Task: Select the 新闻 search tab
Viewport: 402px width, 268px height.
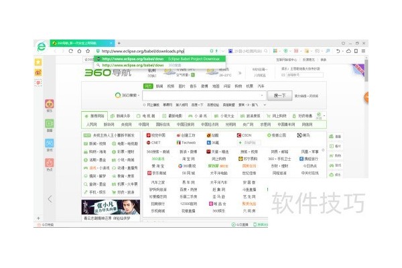Action: pyautogui.click(x=159, y=86)
